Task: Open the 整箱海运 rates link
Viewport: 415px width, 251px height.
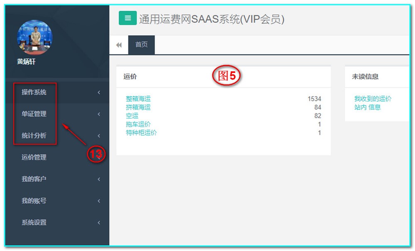Action: (x=138, y=99)
